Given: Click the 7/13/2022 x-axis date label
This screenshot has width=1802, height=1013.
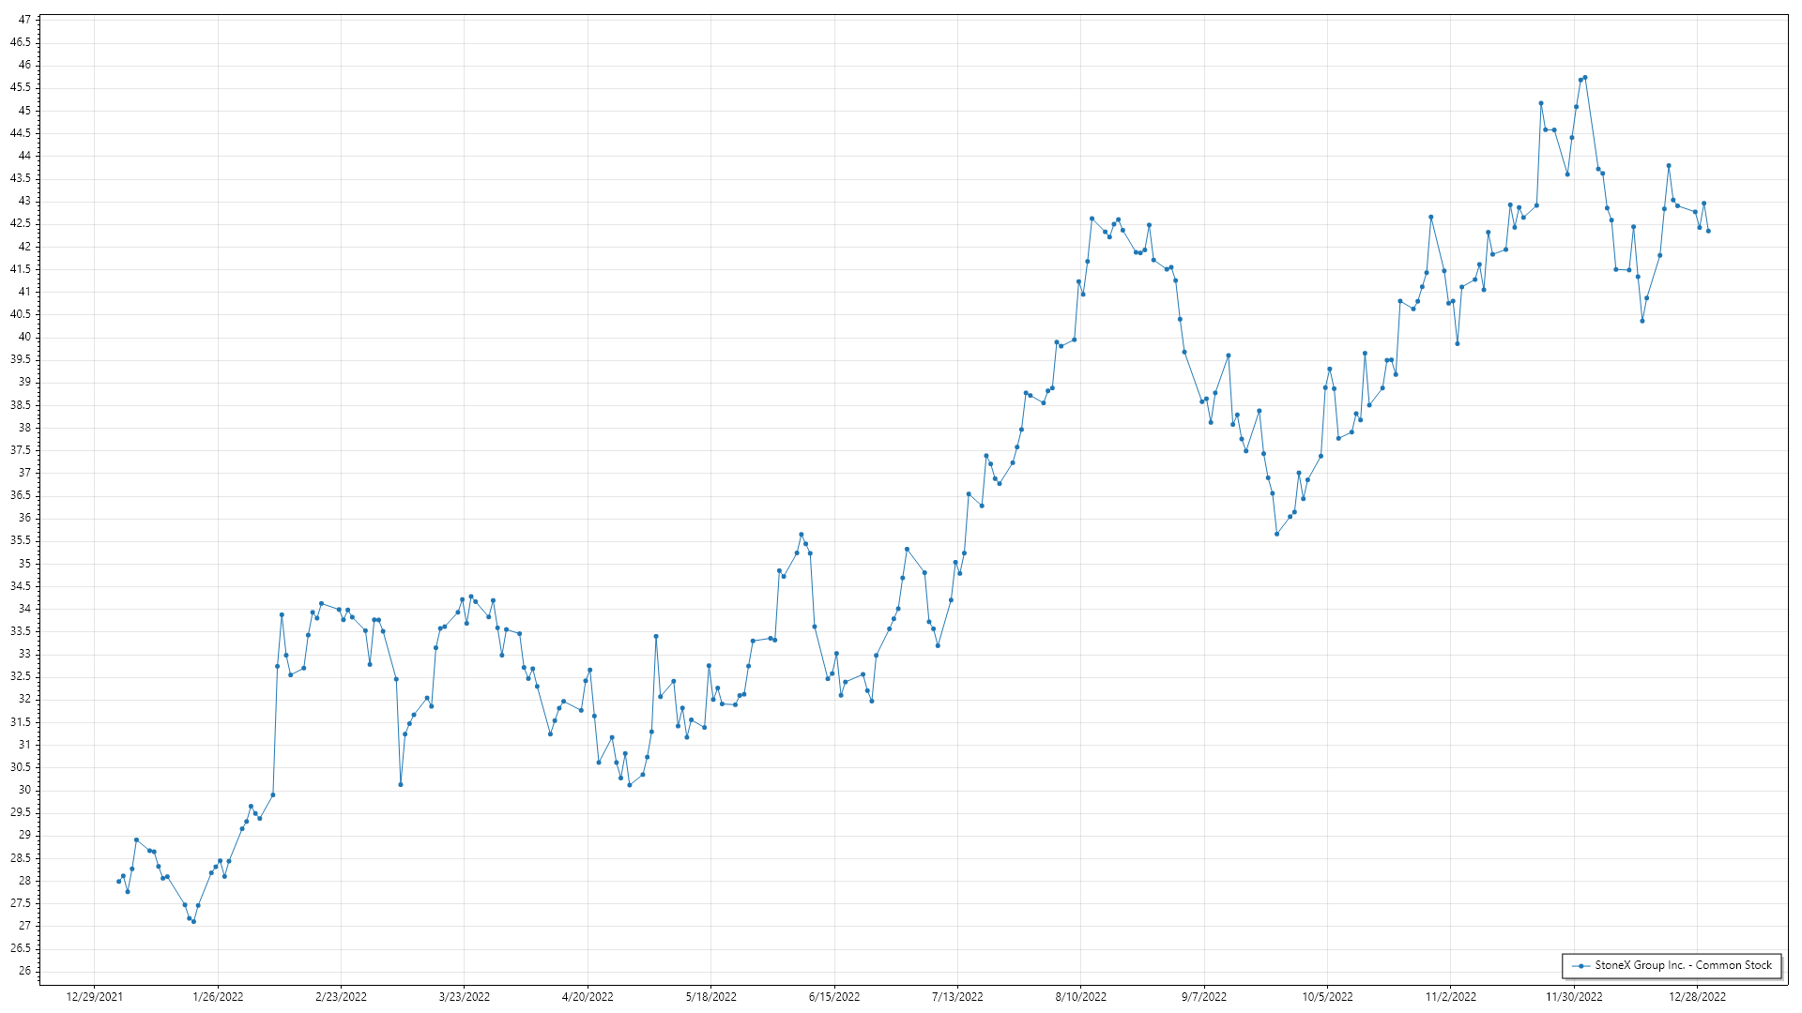Looking at the screenshot, I should (x=957, y=997).
